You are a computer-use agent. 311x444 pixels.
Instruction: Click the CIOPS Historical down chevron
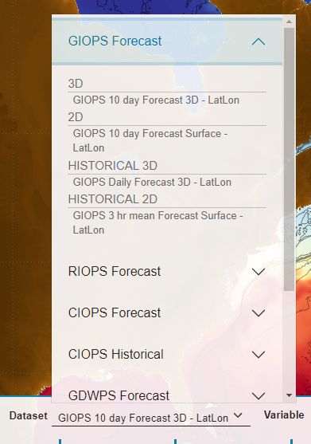coord(259,355)
